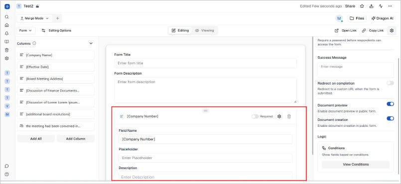This screenshot has width=401, height=184.
Task: Select the [Company Name] column
Action: coord(56,55)
